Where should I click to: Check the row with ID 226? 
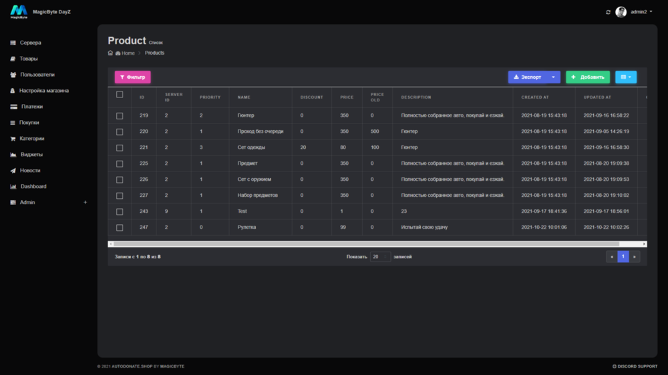[120, 179]
